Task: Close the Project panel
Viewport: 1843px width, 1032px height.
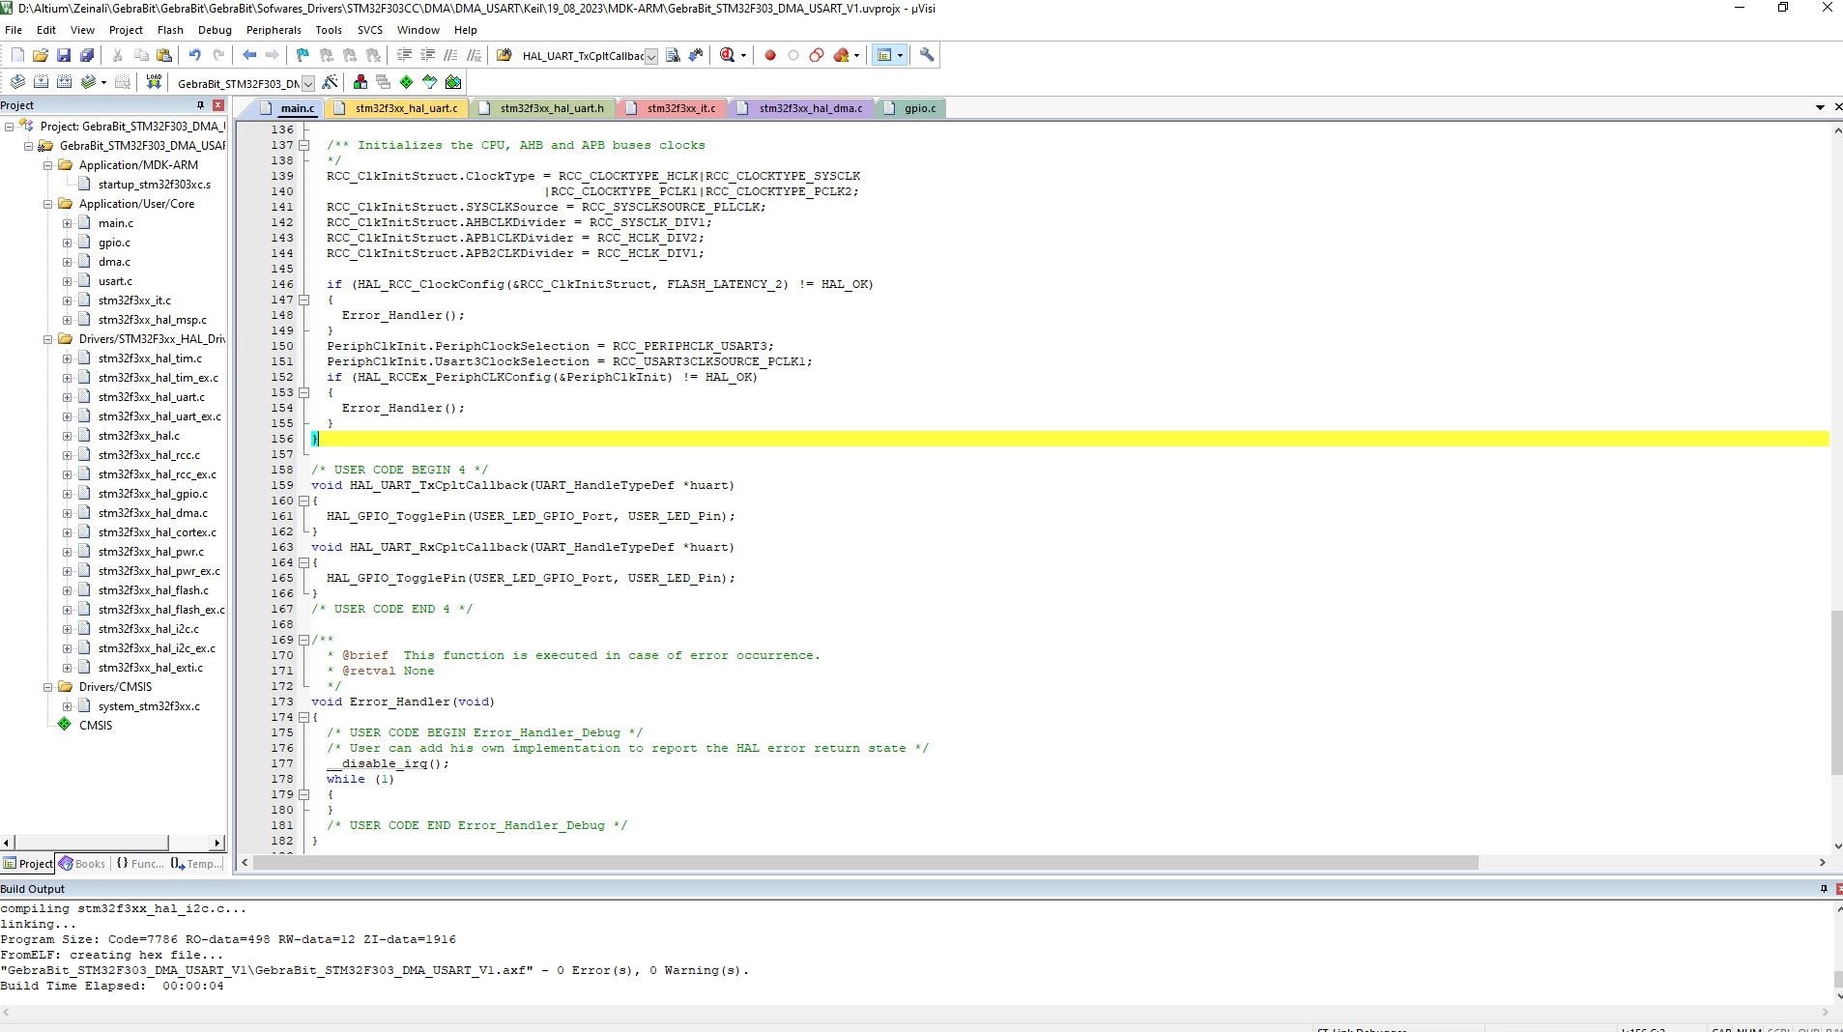Action: [x=218, y=105]
